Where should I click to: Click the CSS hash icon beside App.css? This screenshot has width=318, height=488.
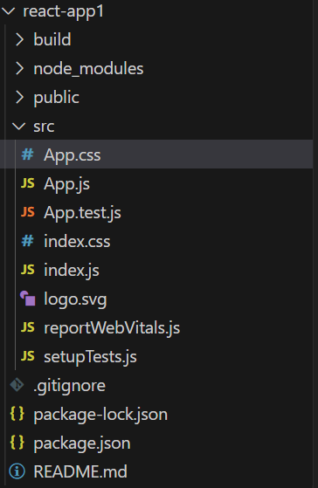tap(27, 155)
